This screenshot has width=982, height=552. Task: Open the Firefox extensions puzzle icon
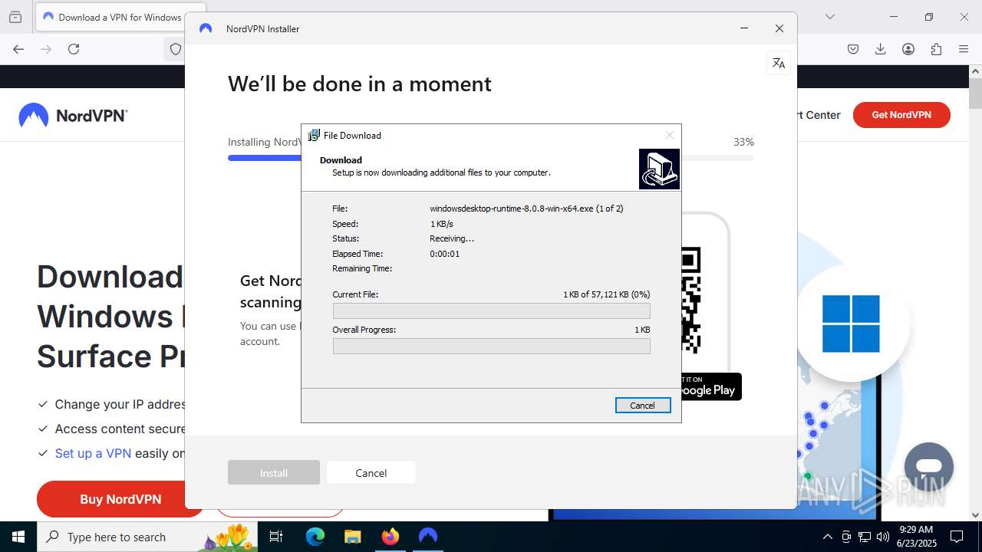coord(936,49)
